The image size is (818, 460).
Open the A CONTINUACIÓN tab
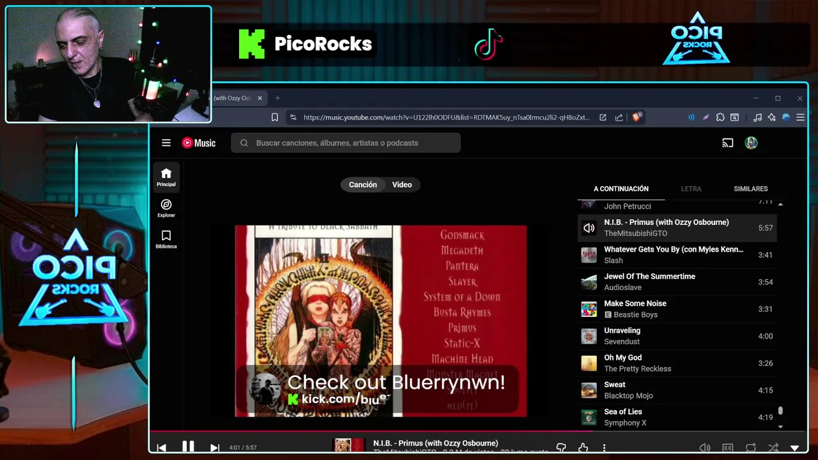(621, 189)
